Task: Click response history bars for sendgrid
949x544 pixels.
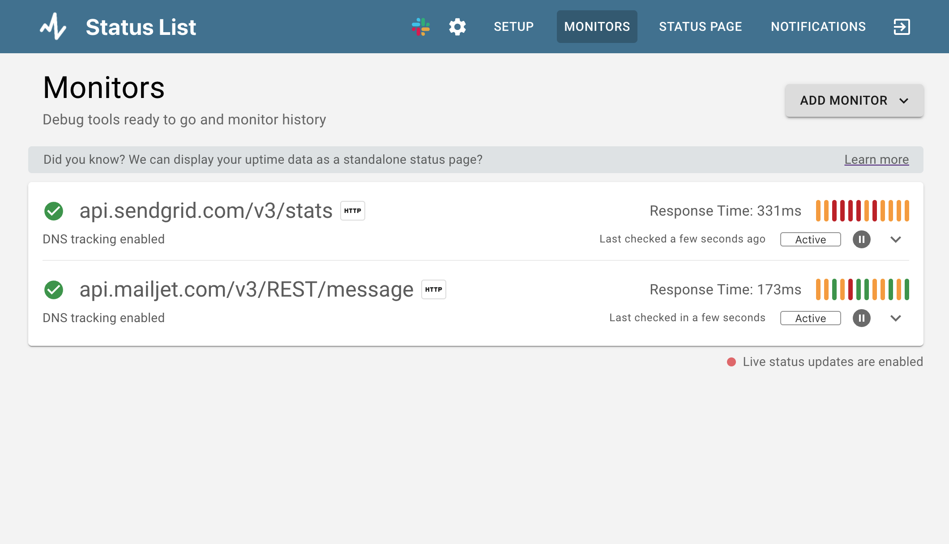Action: (x=863, y=211)
